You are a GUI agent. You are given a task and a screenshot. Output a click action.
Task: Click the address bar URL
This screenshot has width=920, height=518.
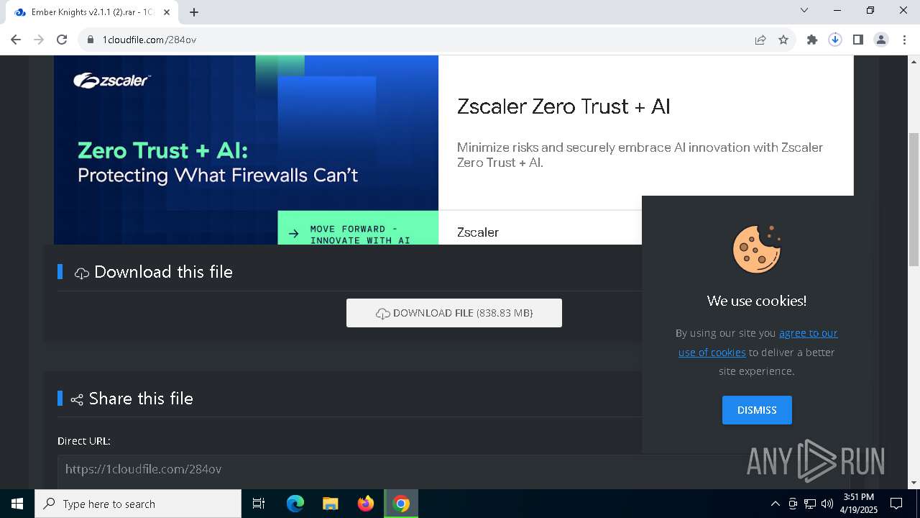(149, 40)
